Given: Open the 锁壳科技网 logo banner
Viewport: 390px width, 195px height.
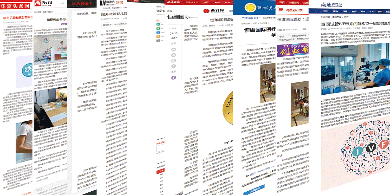Looking at the screenshot, I should tap(82, 4).
